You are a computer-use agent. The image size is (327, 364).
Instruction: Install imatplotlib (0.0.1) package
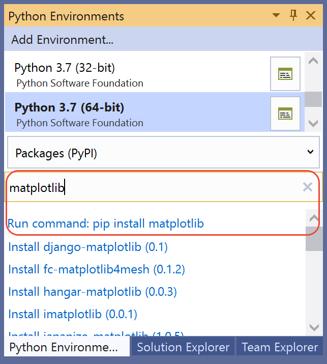[x=73, y=314]
